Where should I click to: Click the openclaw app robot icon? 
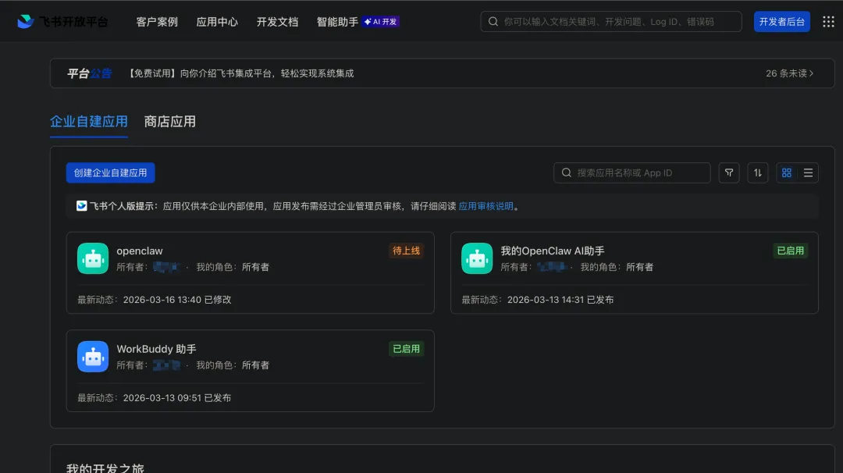93,258
